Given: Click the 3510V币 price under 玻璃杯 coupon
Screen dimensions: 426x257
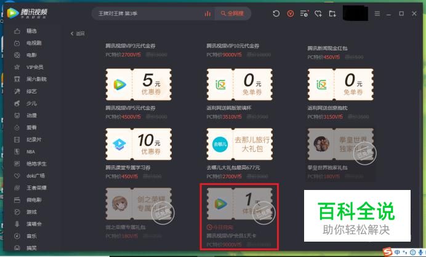Looking at the screenshot, I should (232, 117).
